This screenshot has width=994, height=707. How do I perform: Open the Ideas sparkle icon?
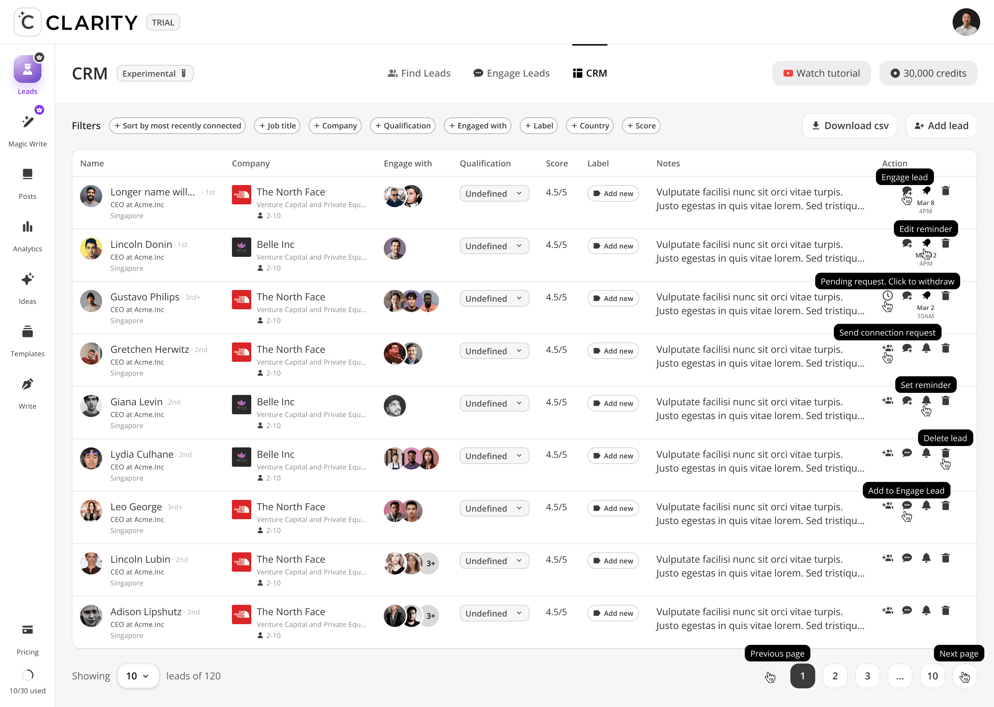point(27,280)
